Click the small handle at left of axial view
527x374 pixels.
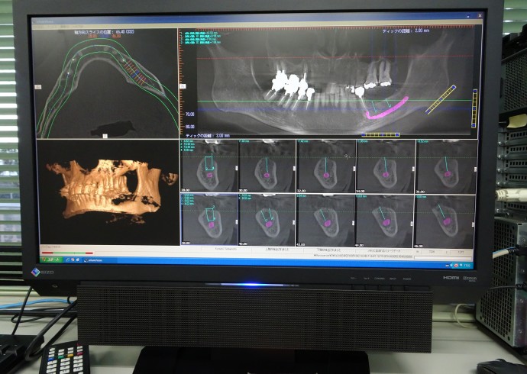[37, 87]
